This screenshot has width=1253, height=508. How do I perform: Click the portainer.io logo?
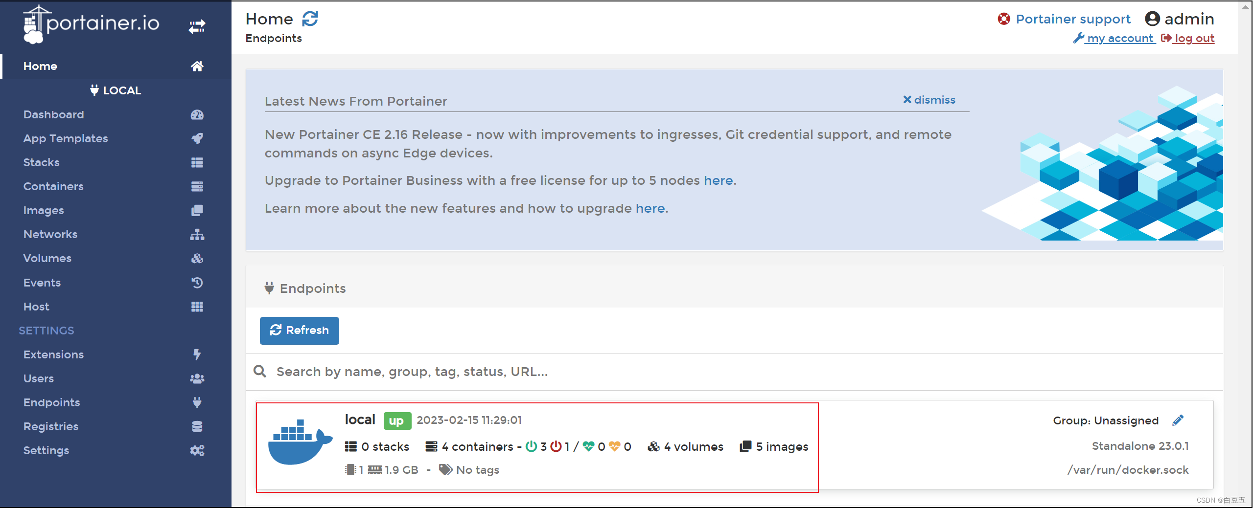click(x=91, y=24)
